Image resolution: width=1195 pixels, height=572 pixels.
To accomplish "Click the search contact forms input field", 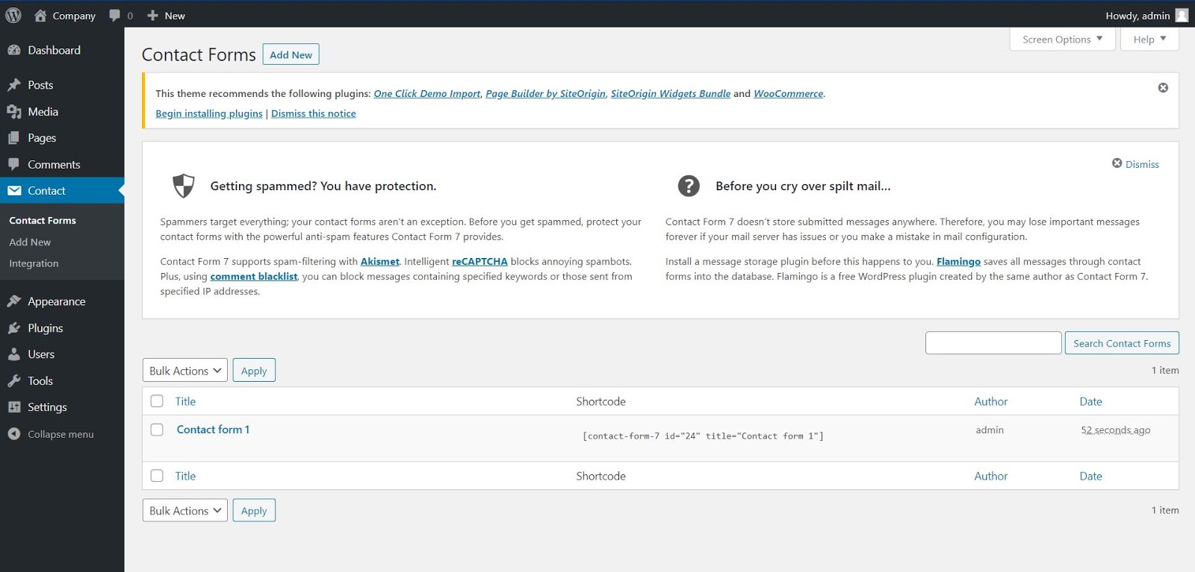I will (x=993, y=343).
